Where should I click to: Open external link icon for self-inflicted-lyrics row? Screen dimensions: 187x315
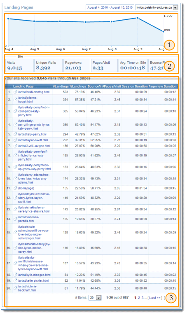click(x=15, y=155)
